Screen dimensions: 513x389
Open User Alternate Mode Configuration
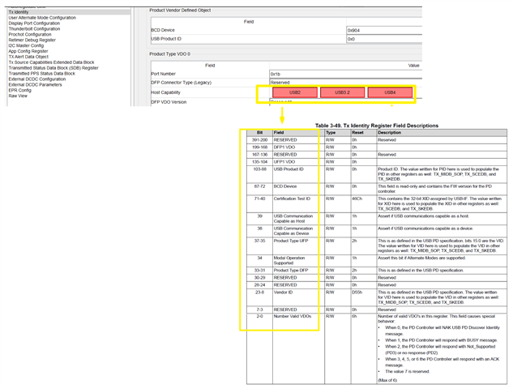(42, 18)
